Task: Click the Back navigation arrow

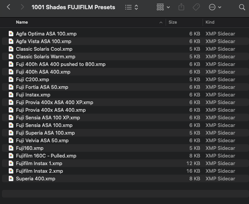Action: click(x=8, y=7)
